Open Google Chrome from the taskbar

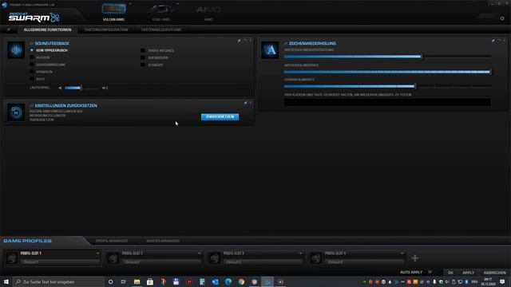[x=241, y=281]
